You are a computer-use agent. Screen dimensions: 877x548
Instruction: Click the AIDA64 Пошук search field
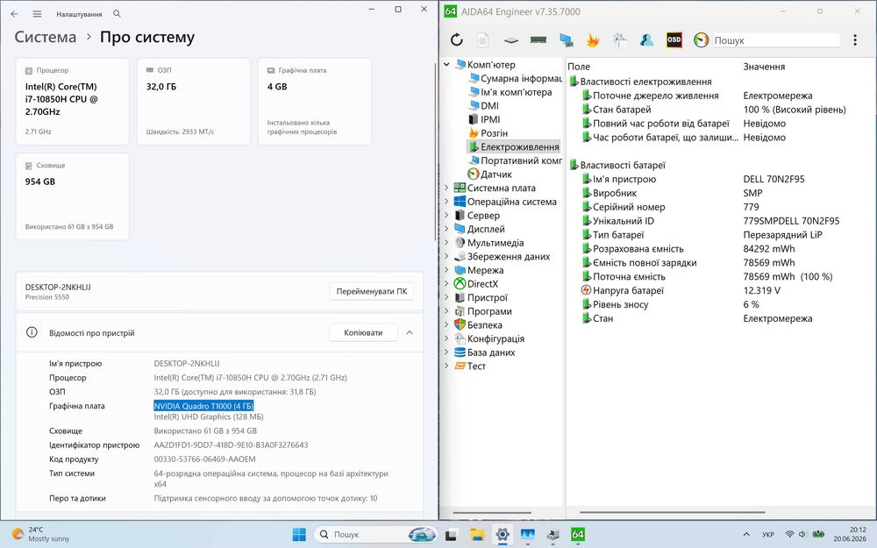[776, 40]
